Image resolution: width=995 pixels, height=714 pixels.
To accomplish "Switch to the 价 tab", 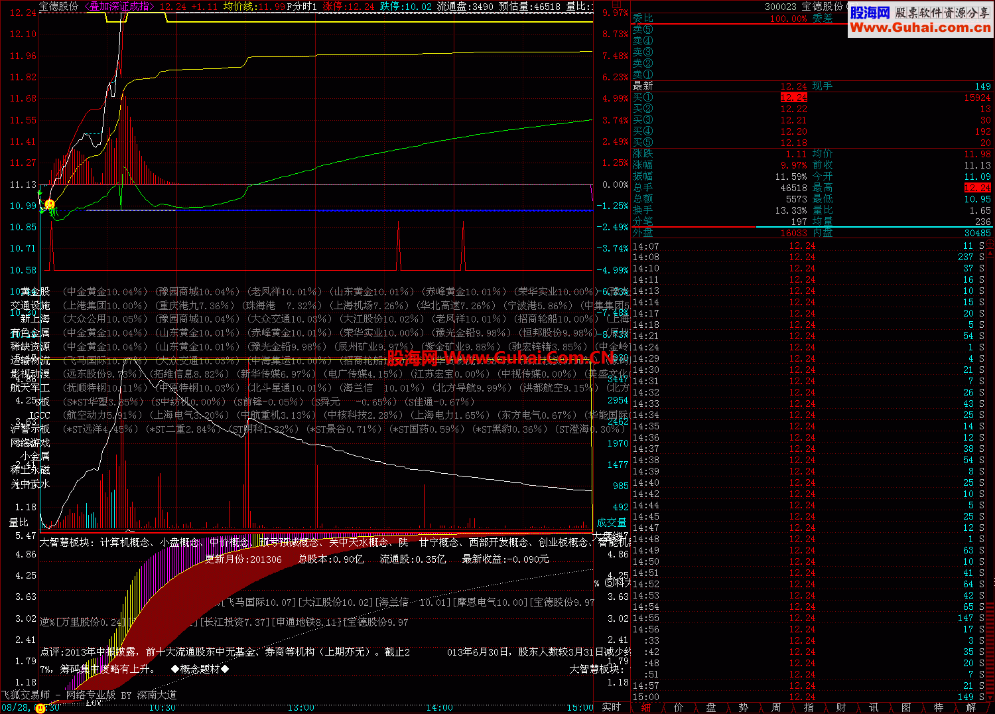I will [678, 707].
